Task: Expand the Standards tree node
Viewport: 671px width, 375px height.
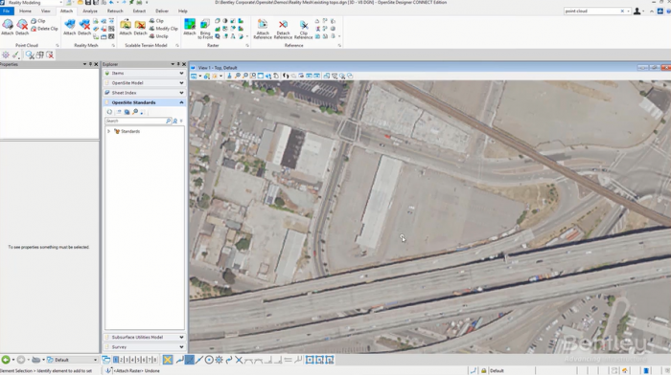Action: pos(108,132)
